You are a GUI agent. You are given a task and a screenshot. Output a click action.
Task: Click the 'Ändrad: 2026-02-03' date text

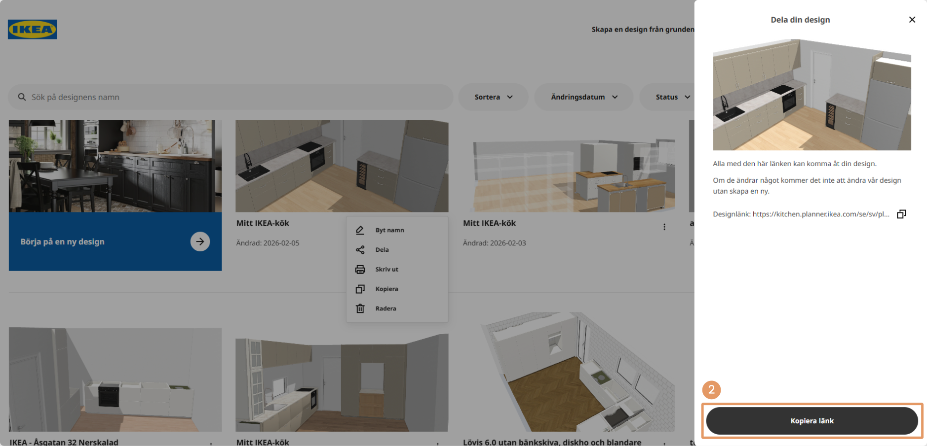pyautogui.click(x=494, y=243)
